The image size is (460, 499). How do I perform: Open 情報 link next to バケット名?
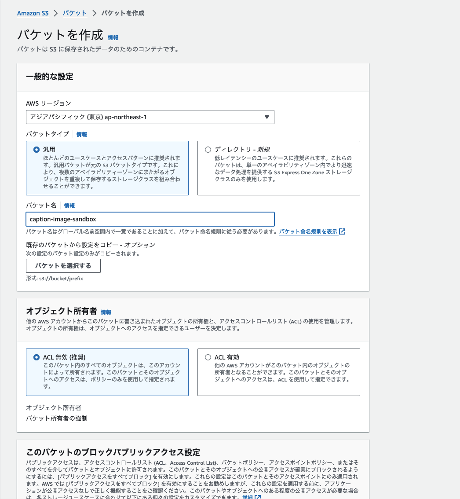[x=69, y=205]
